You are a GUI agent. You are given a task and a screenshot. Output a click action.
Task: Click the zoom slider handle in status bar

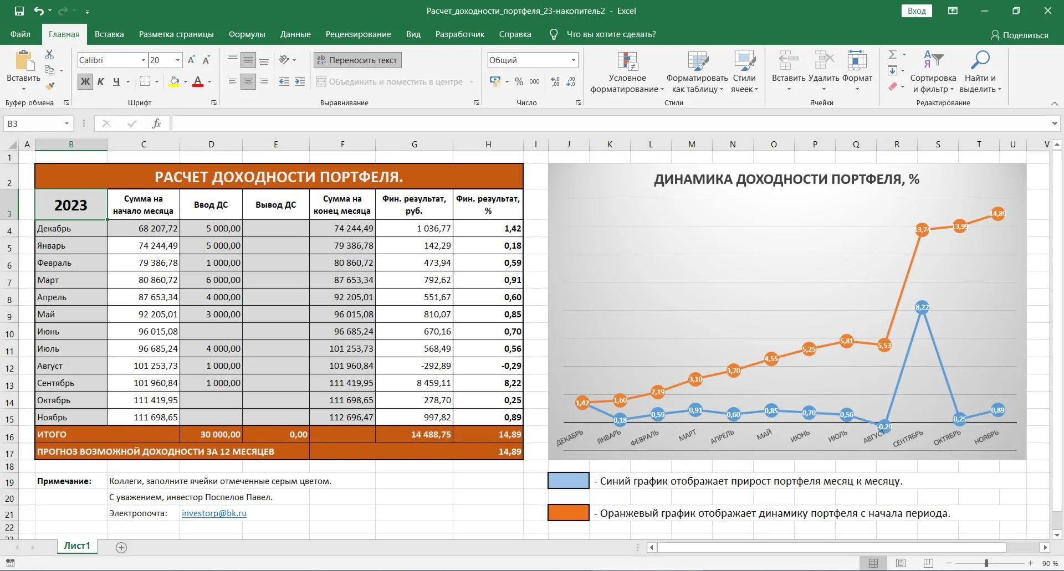tap(986, 563)
